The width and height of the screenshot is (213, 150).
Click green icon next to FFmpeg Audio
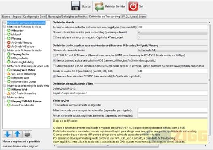click(x=9, y=54)
